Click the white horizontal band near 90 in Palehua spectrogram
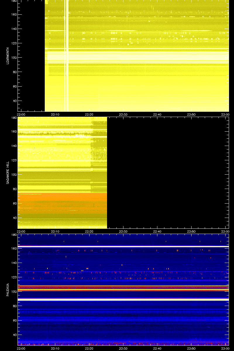Viewport: 234px width, 351px height. (123, 300)
